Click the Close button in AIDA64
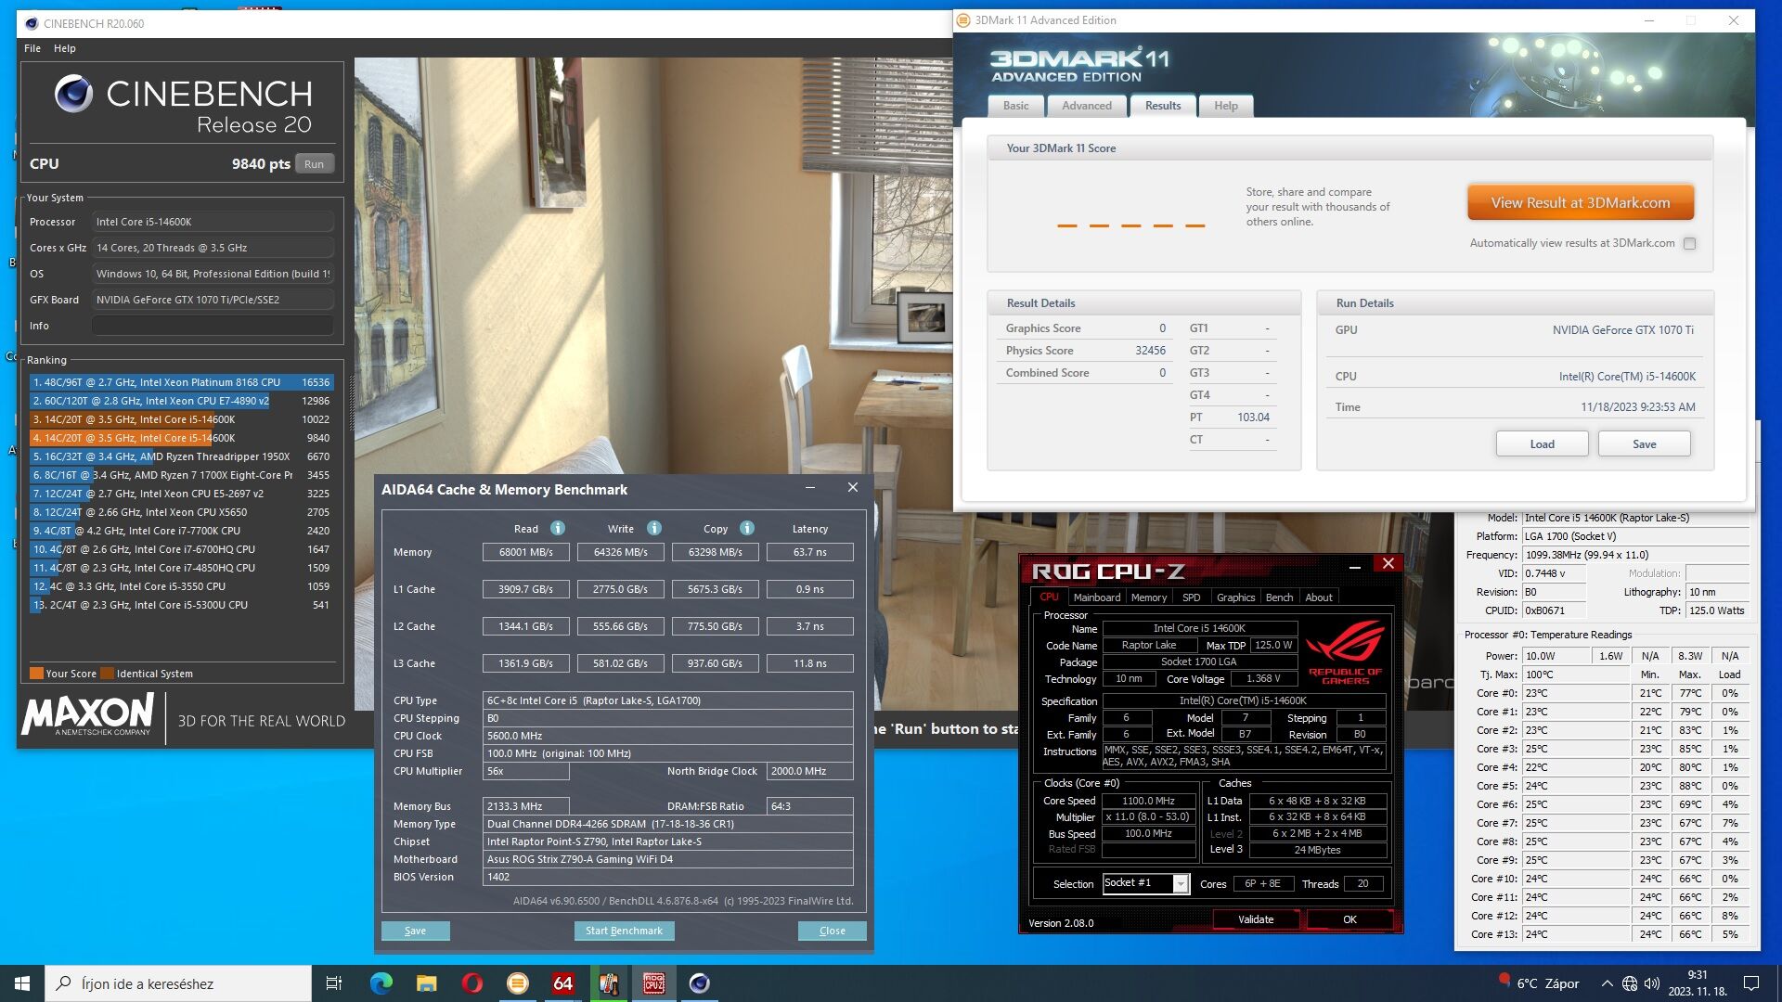 coord(832,931)
